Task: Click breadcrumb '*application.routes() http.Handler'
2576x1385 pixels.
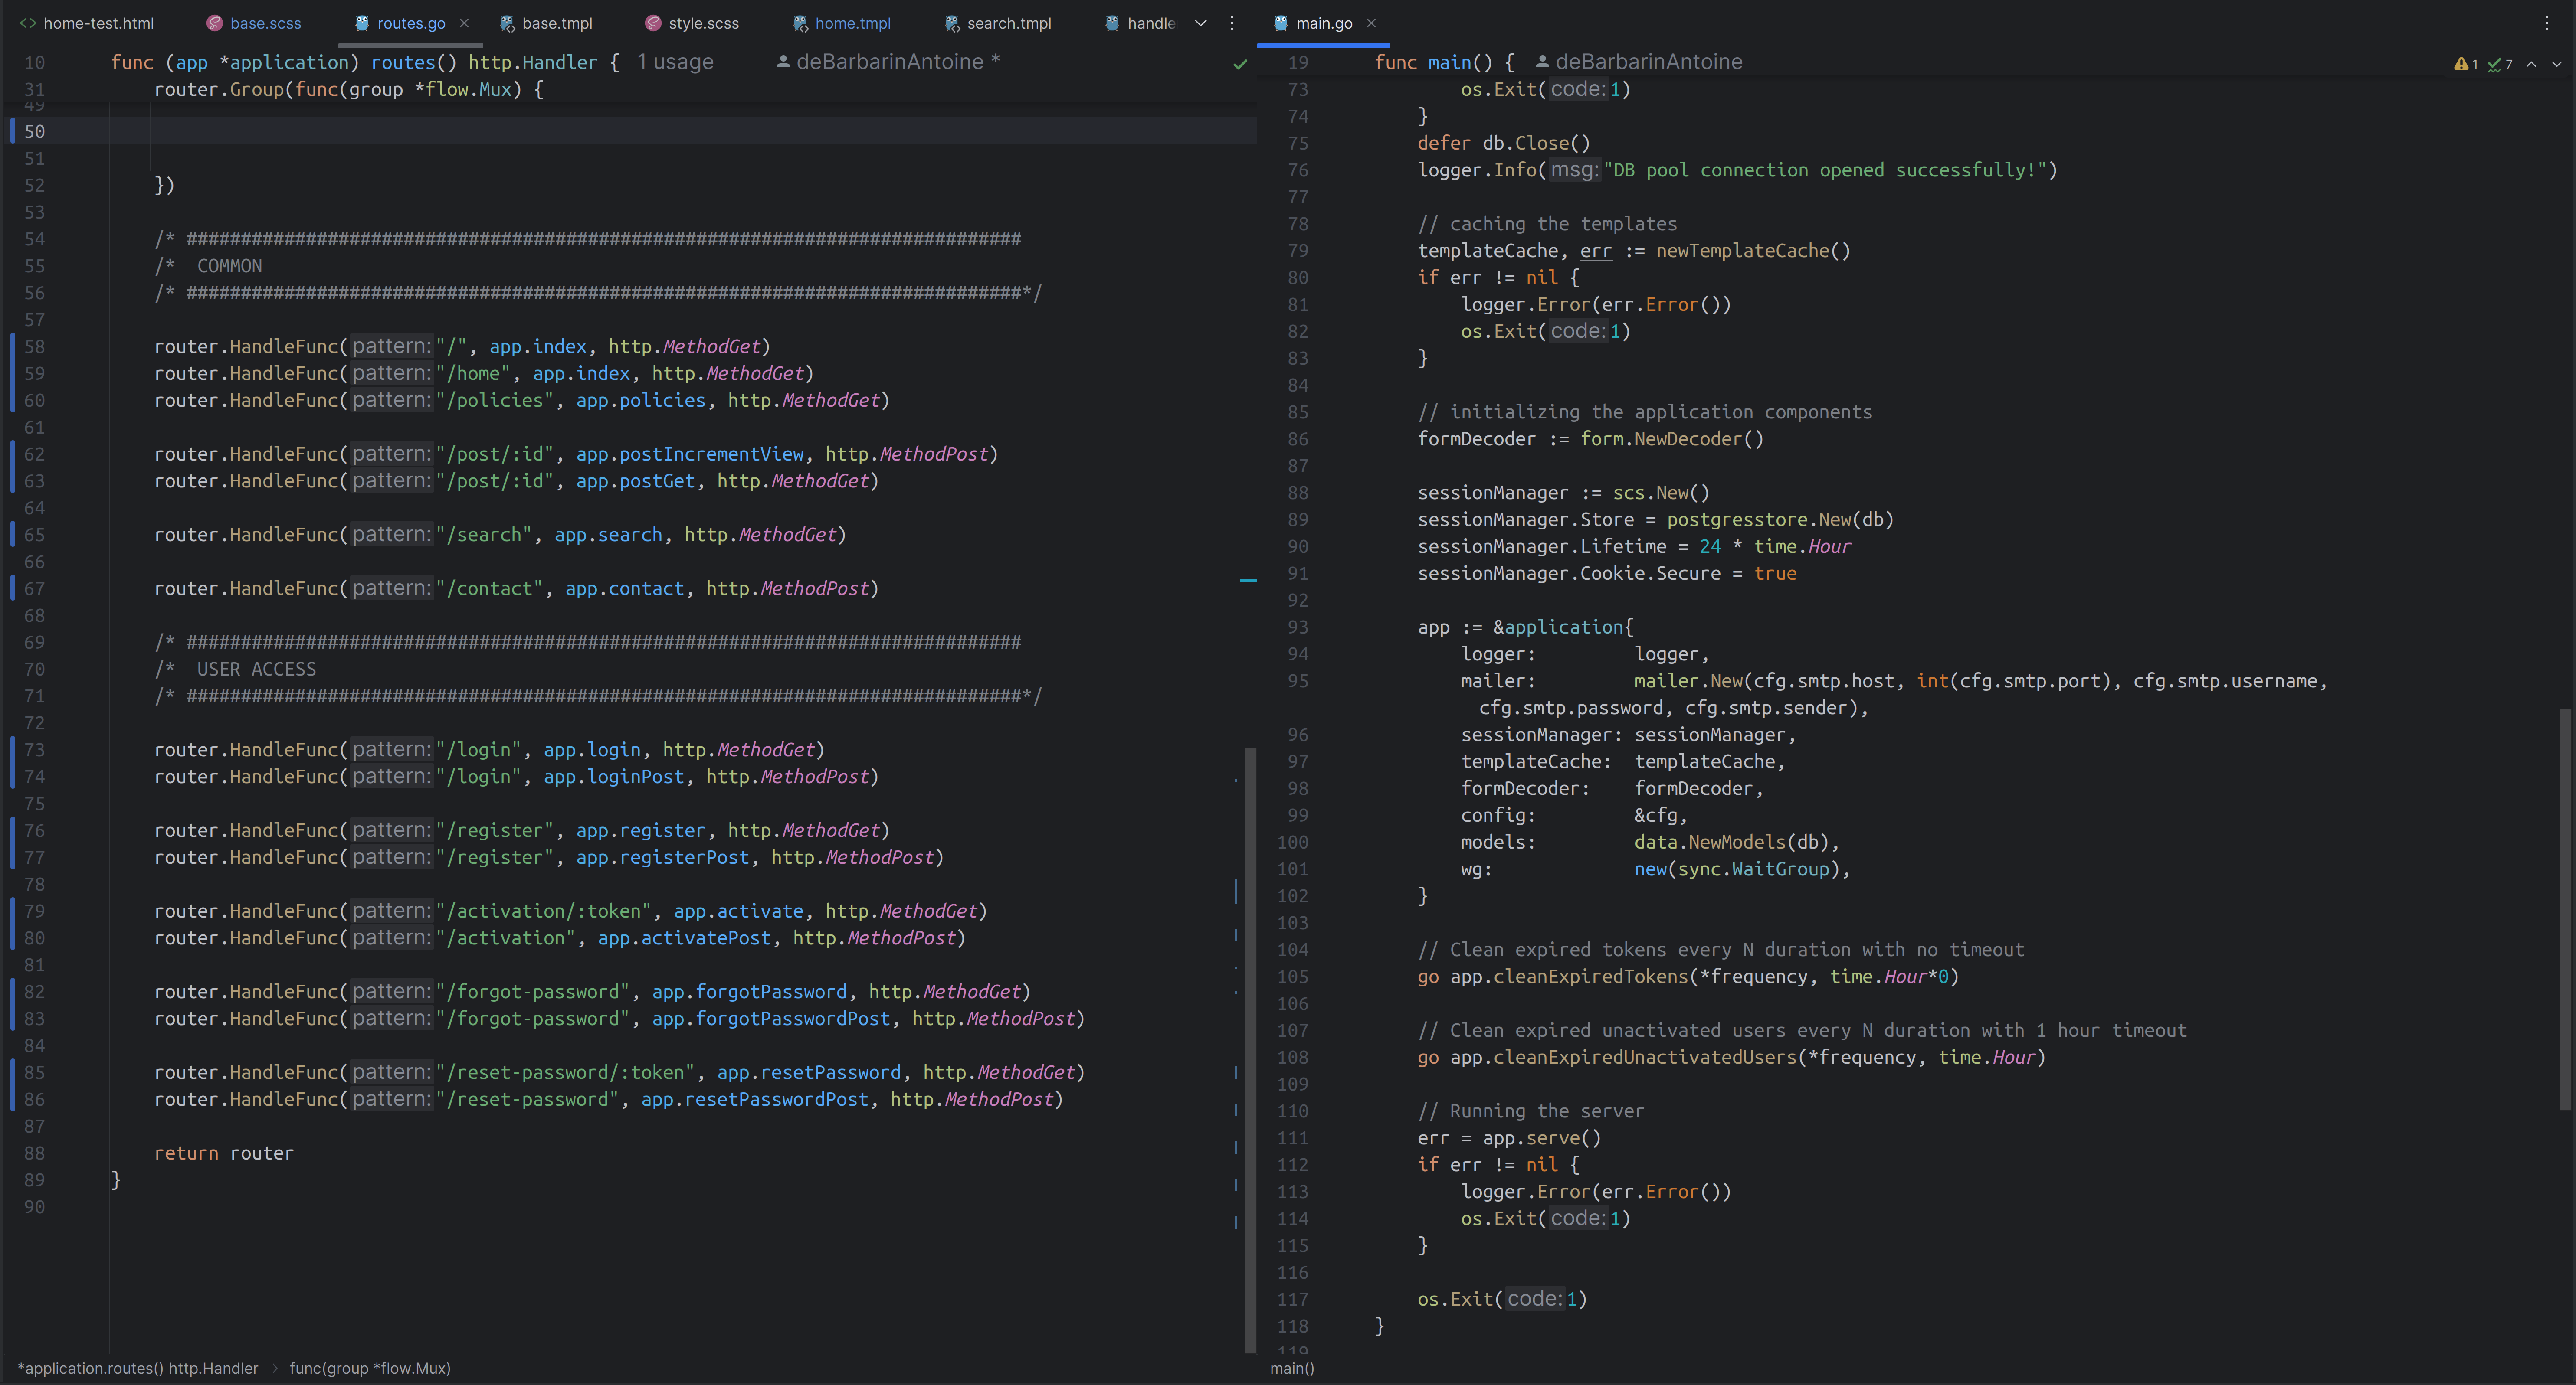Action: click(138, 1368)
